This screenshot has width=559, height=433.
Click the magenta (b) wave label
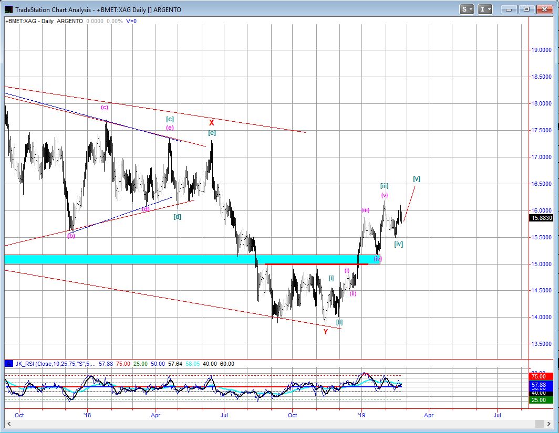tap(71, 235)
